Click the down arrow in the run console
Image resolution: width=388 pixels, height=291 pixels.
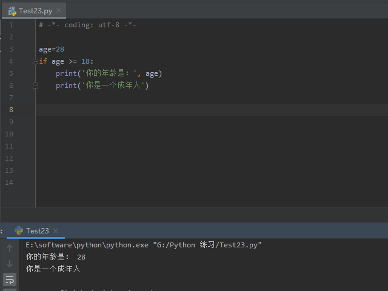pos(10,264)
